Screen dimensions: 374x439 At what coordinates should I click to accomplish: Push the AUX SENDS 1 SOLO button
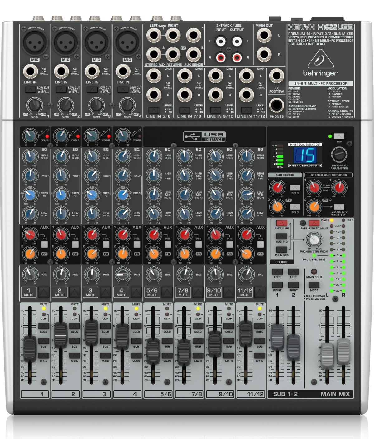pos(295,188)
